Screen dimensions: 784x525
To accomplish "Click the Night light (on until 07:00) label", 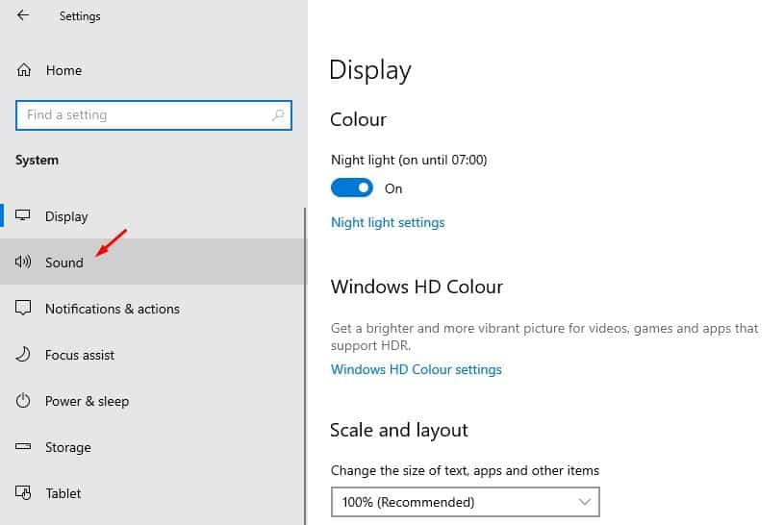I will pos(409,160).
